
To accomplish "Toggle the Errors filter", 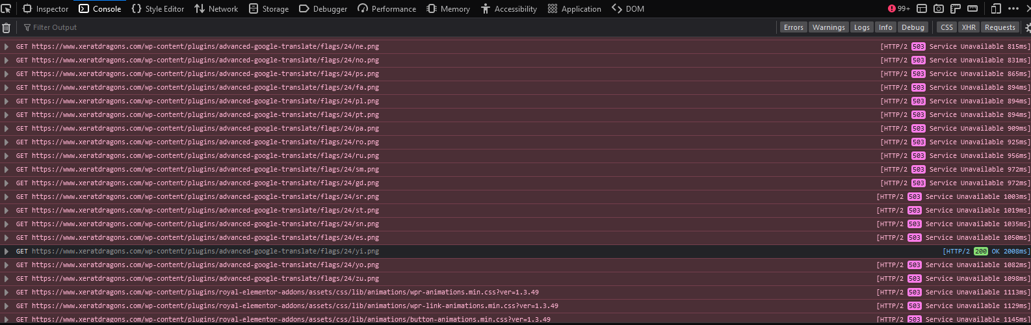I will [x=793, y=27].
